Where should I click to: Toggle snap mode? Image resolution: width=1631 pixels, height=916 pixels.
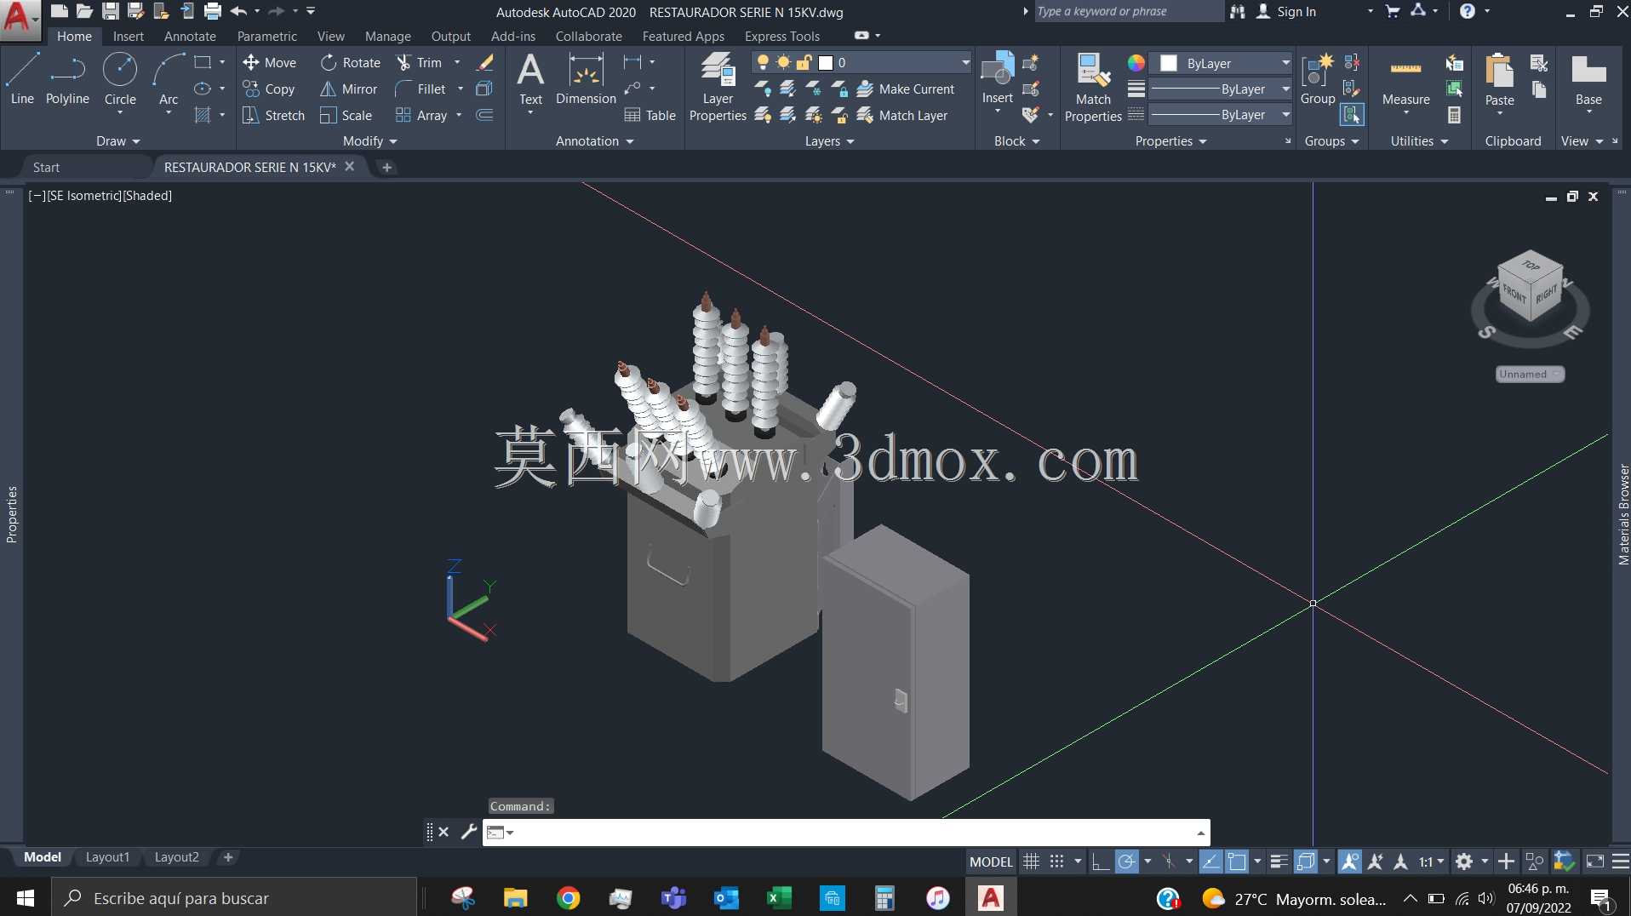[1056, 862]
